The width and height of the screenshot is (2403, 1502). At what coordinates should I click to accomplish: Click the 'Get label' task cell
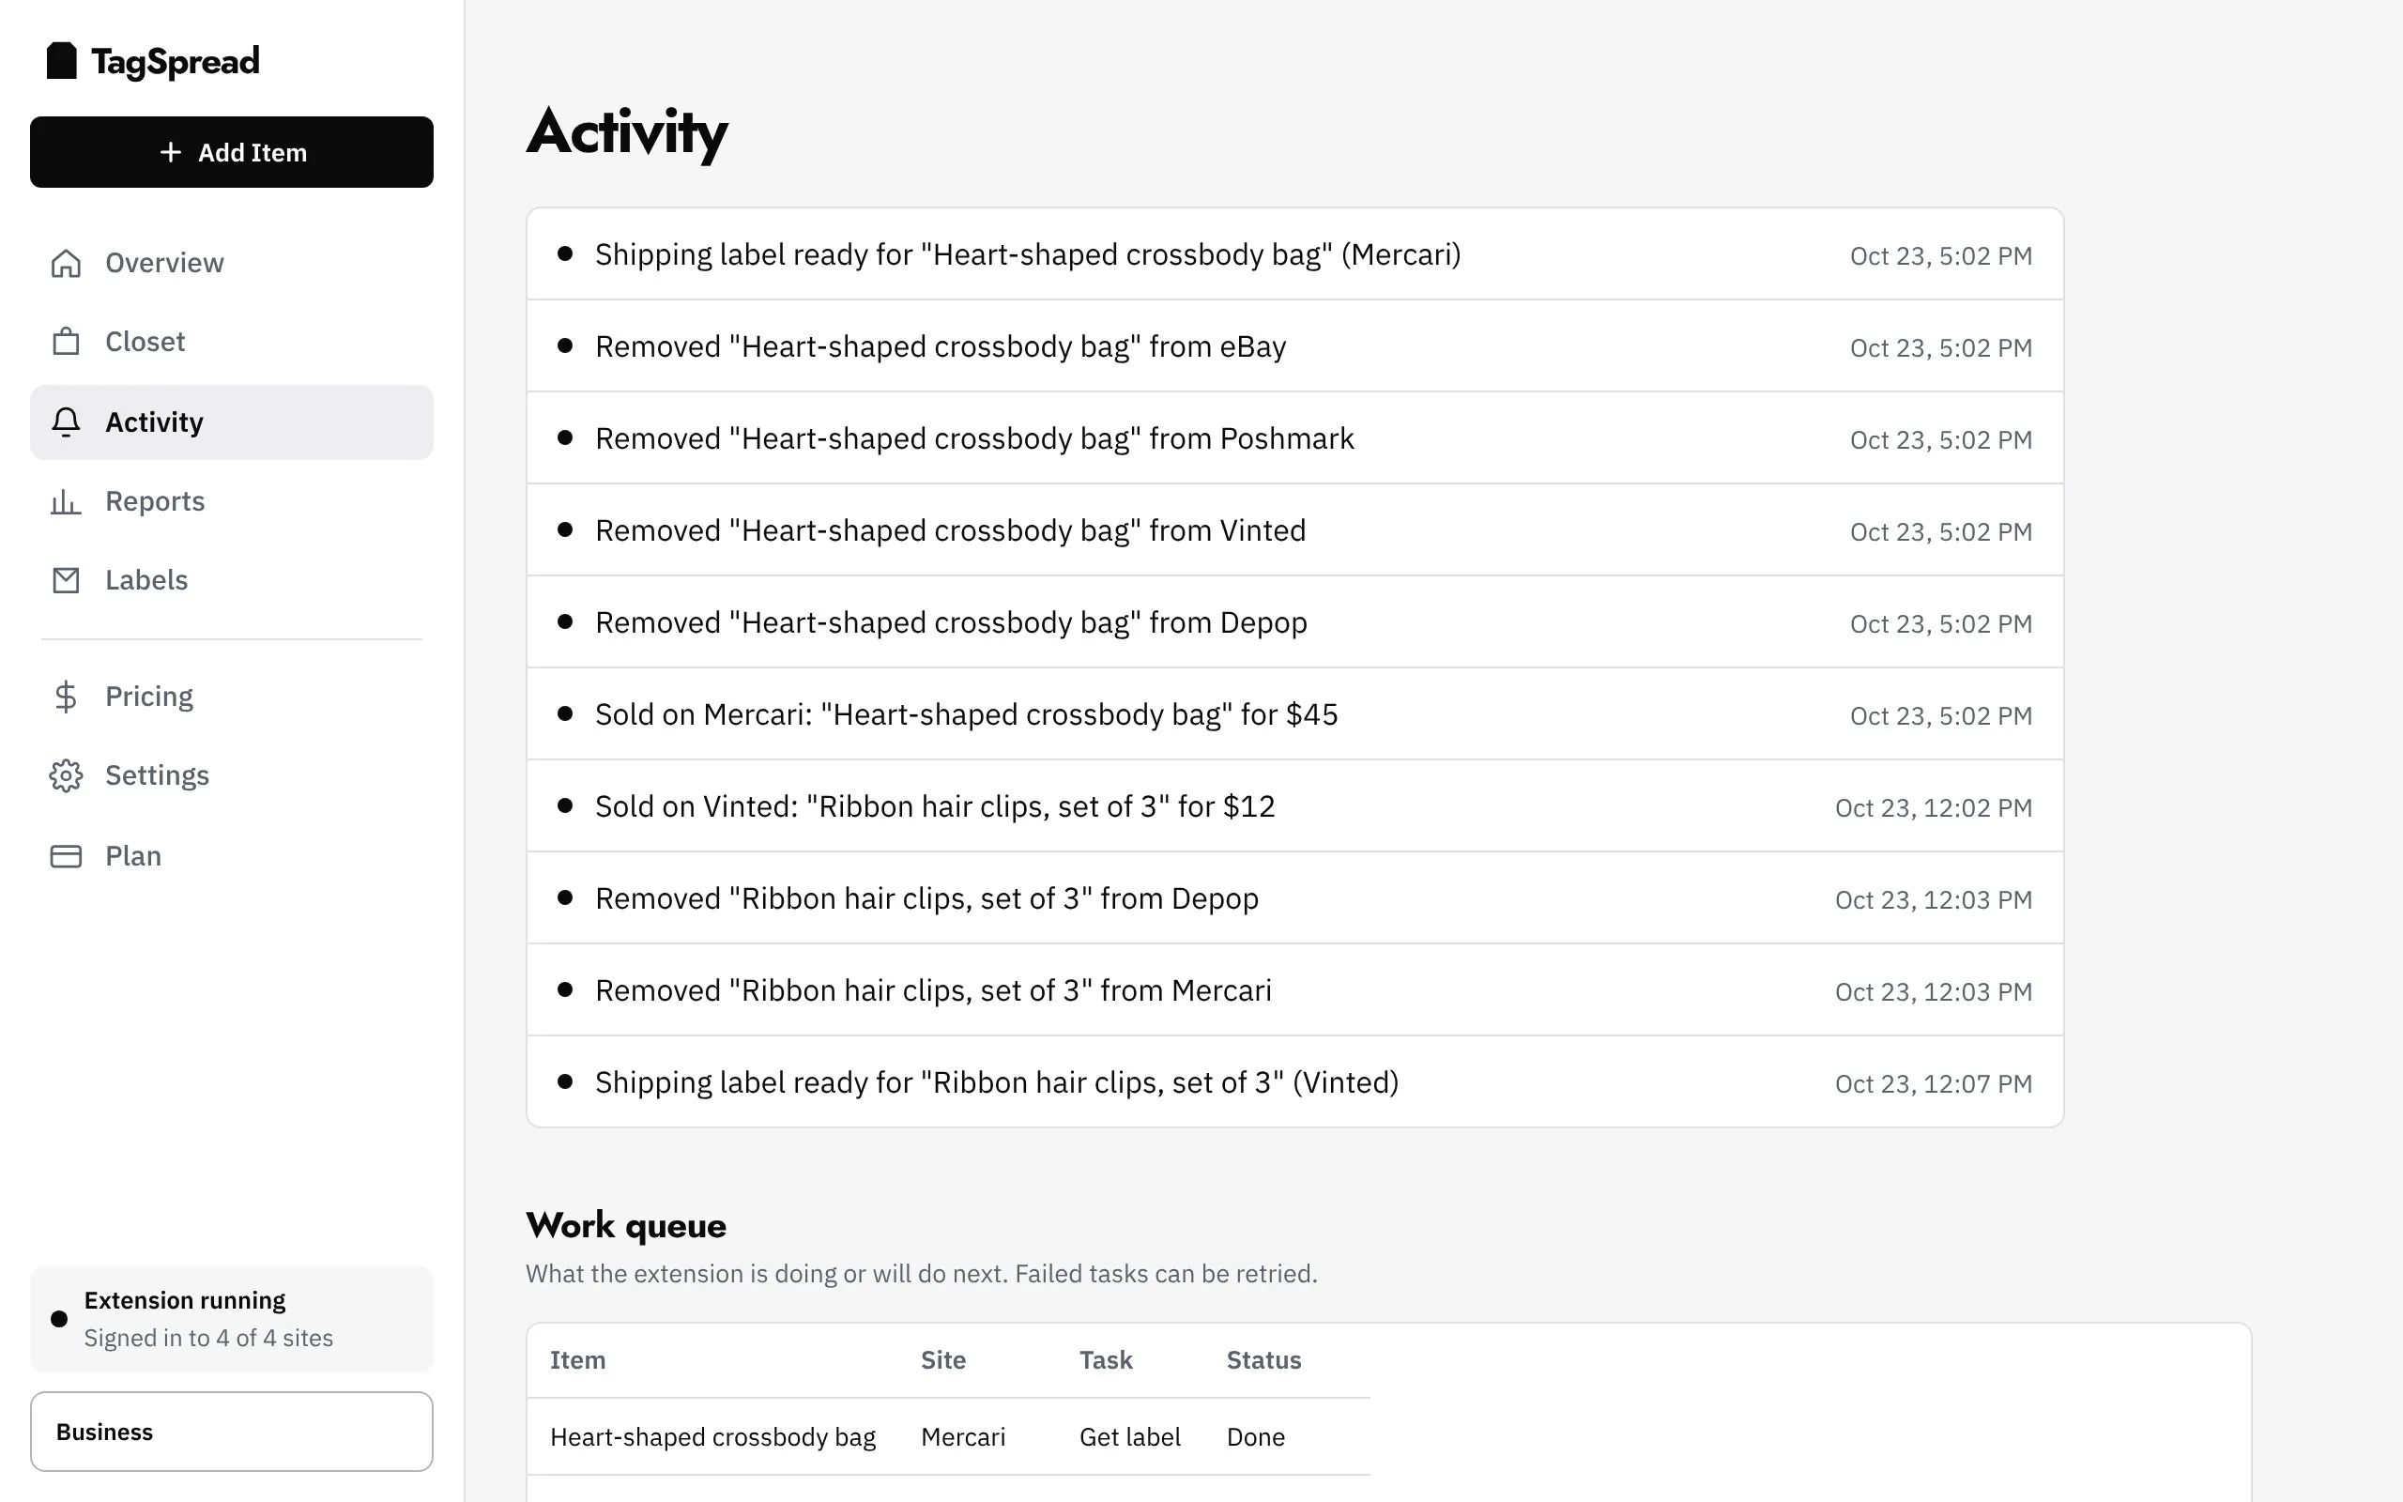coord(1130,1437)
